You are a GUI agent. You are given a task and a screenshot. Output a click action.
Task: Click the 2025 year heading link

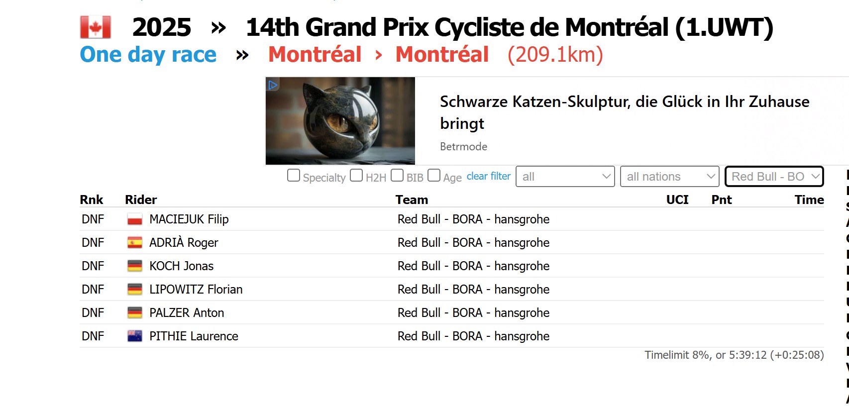[162, 27]
